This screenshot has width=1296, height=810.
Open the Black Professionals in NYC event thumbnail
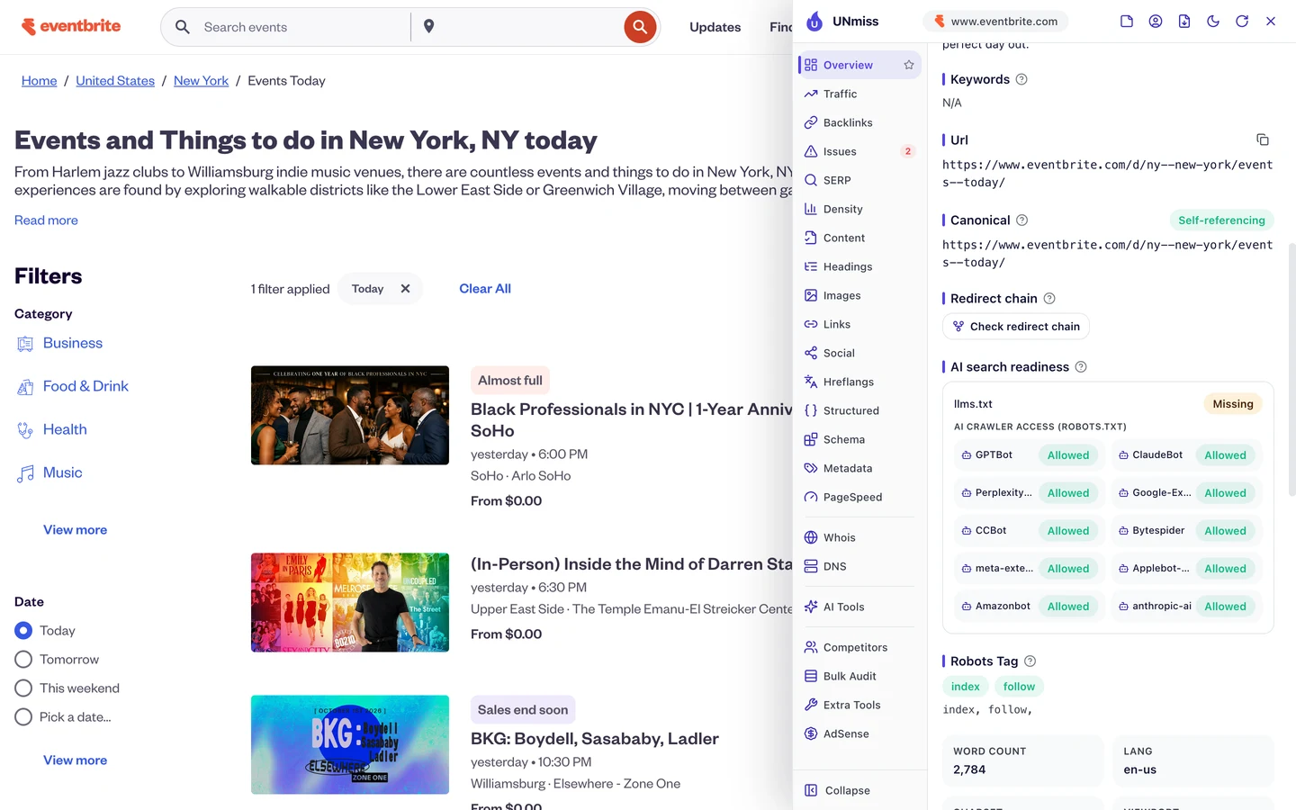point(350,415)
